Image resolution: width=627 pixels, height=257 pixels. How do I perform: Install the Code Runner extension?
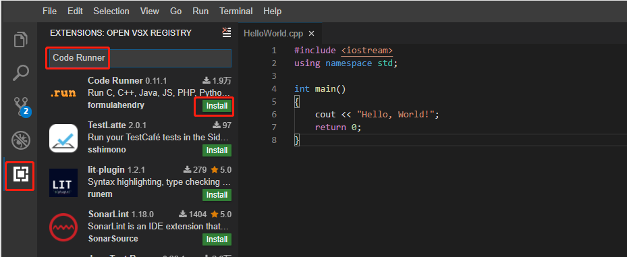point(217,106)
